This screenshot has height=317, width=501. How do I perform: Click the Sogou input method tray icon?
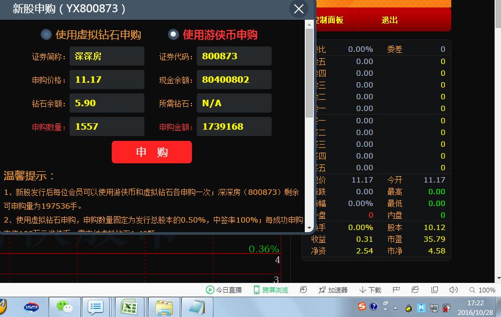click(x=362, y=306)
